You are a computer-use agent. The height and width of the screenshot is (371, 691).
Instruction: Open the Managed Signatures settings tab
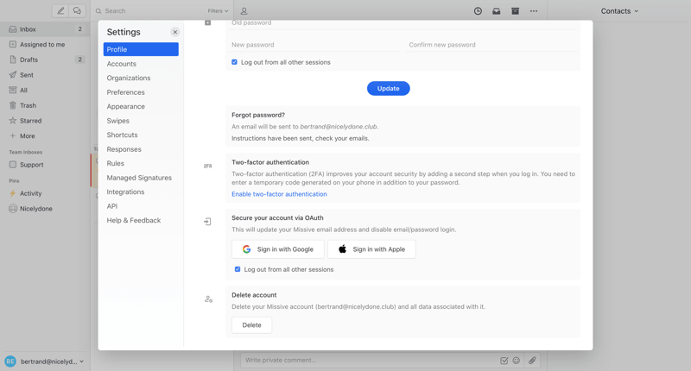click(x=141, y=178)
